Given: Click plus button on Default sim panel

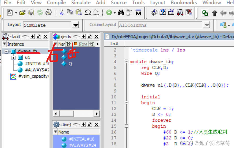Looking at the screenshot, I should coord(32,36).
